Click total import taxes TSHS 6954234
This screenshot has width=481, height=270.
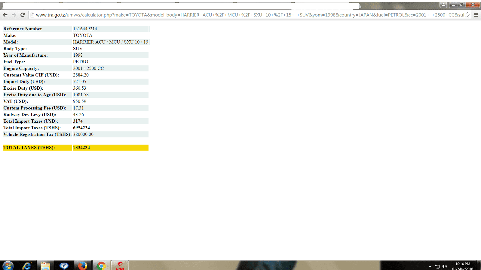[81, 128]
